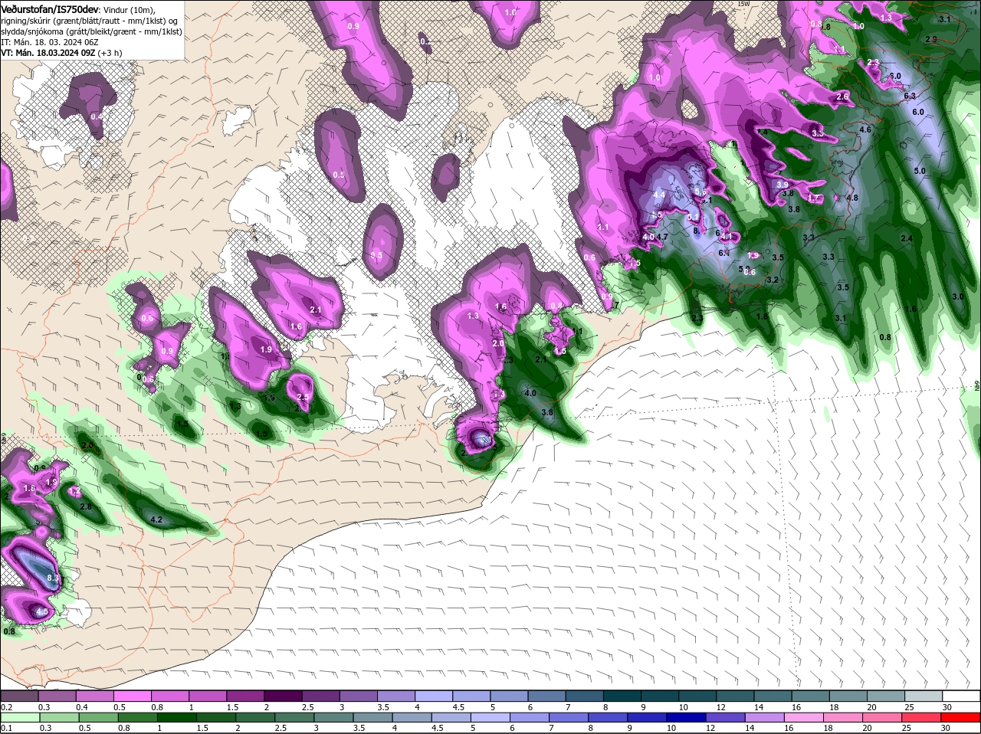This screenshot has width=981, height=734.
Task: Click the 0.1 label starting the rain legend
Action: 6,728
